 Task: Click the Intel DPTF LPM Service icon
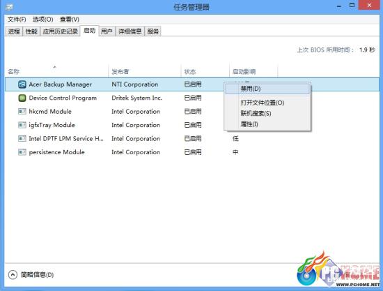tap(22, 139)
